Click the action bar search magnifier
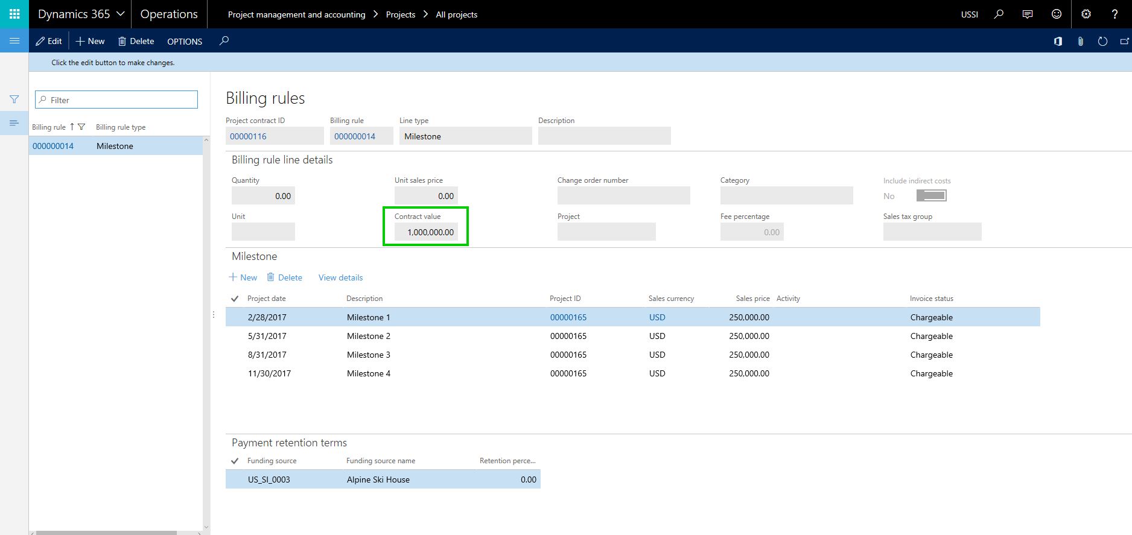 point(224,40)
